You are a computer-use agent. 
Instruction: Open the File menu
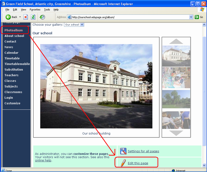click(x=7, y=10)
